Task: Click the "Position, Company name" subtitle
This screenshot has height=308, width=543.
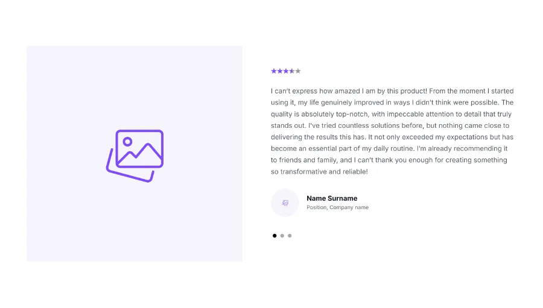Action: [x=337, y=207]
